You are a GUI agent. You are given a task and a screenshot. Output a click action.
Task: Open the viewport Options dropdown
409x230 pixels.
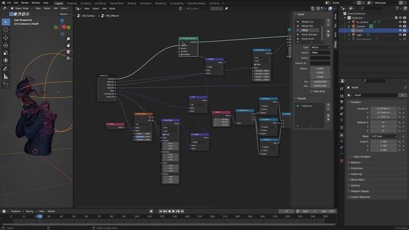click(65, 14)
